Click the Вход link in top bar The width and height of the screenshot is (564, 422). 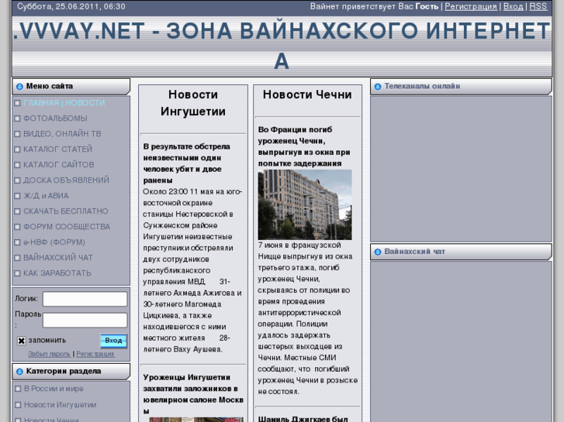514,6
